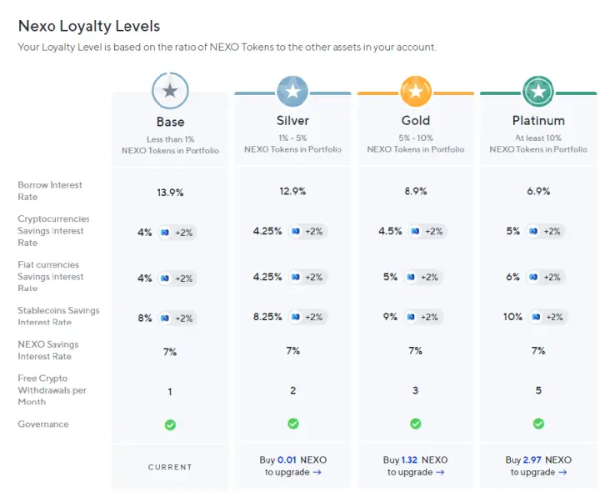
Task: Click Base free withdrawals value 1
Action: pos(170,392)
